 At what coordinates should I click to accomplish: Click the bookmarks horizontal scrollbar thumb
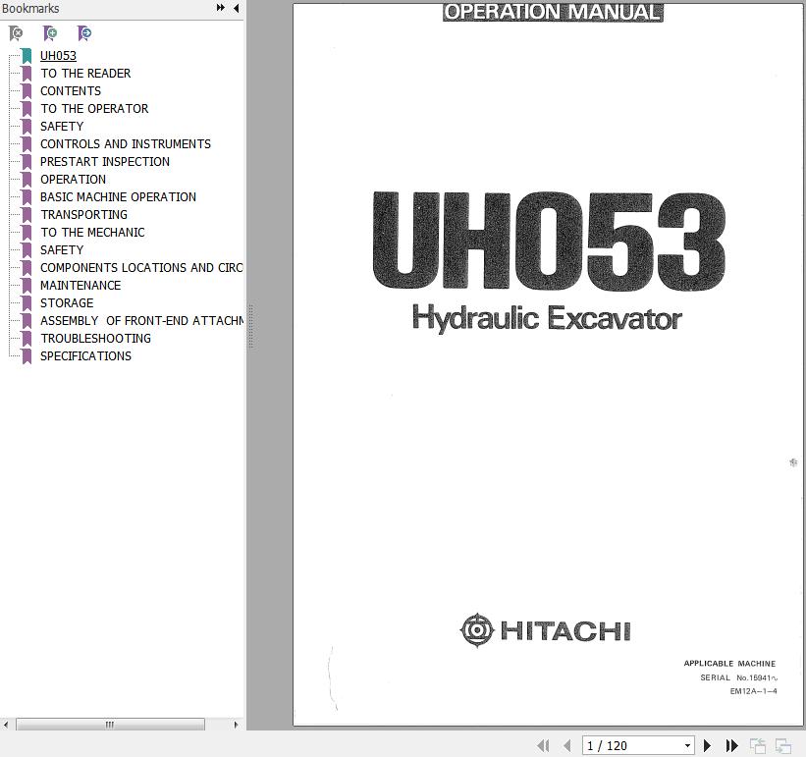(110, 725)
